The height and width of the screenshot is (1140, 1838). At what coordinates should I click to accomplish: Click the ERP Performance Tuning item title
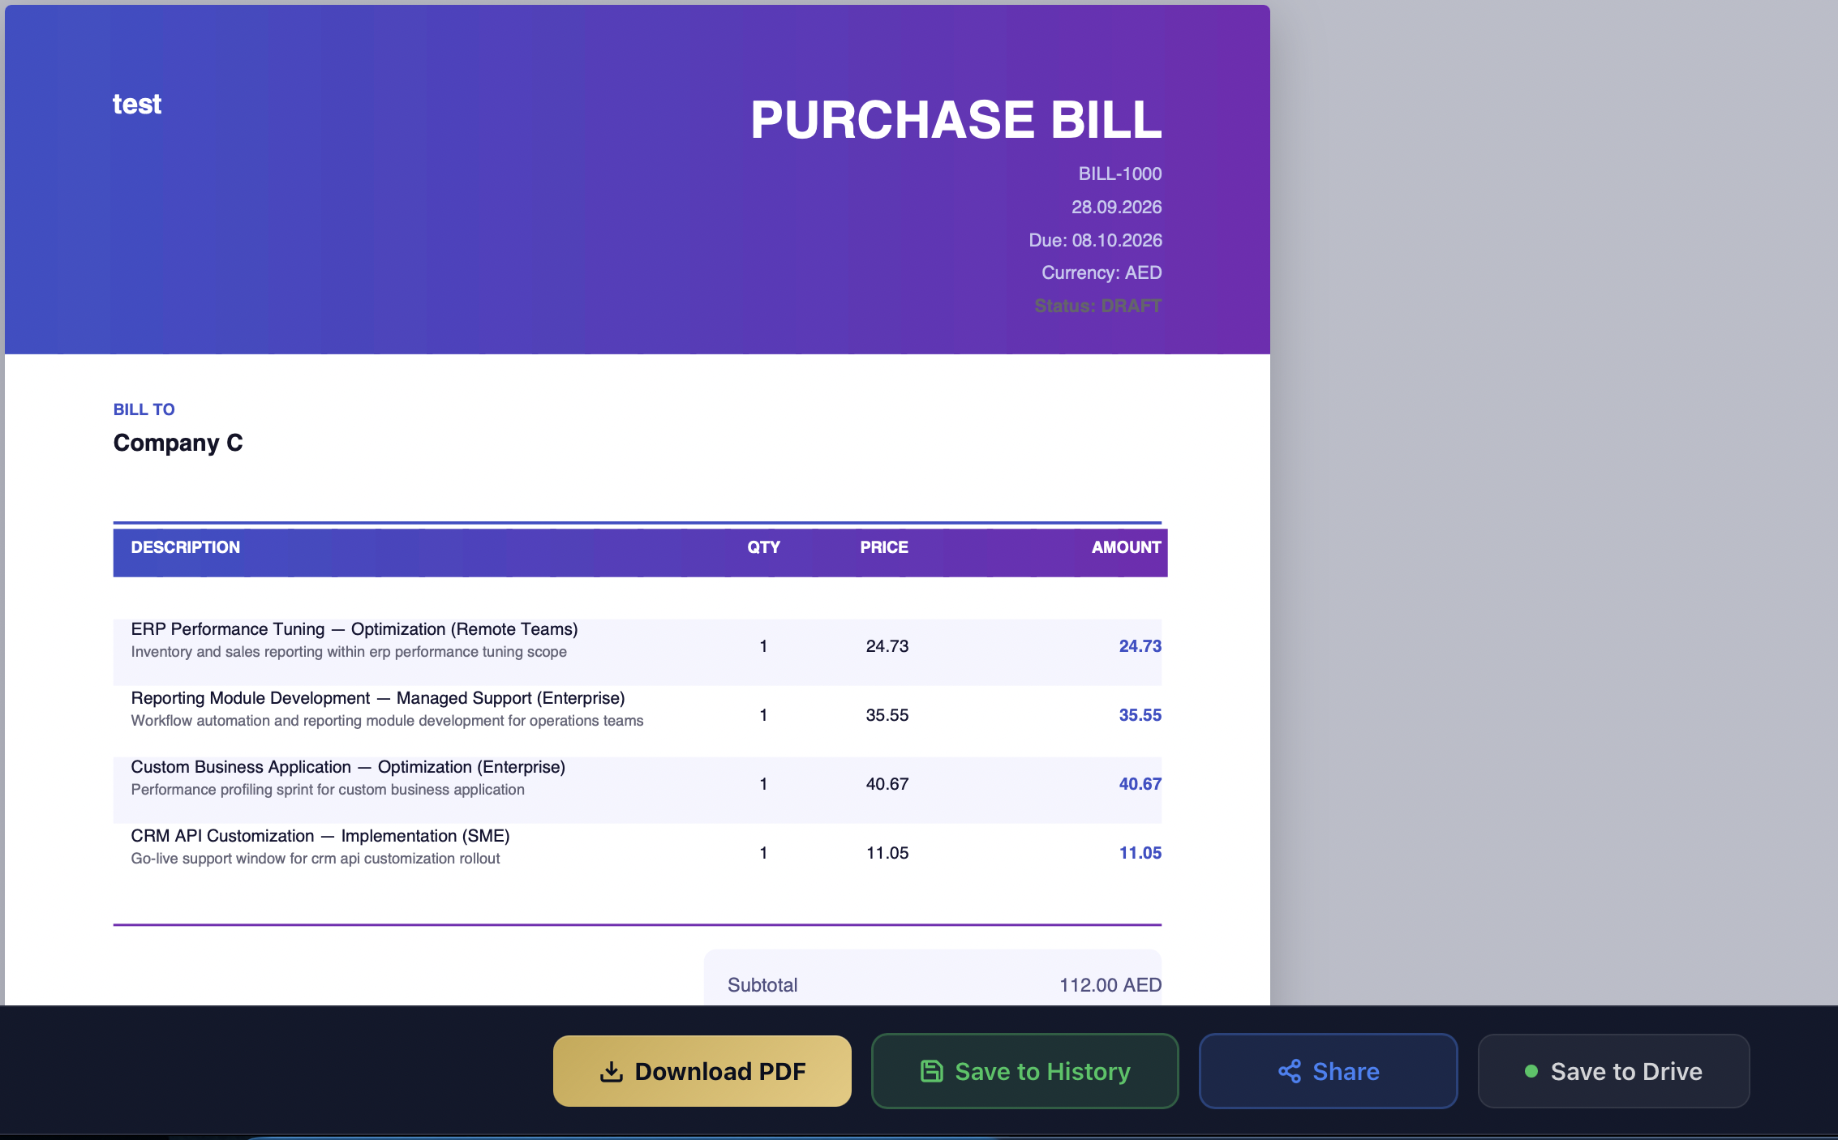point(354,629)
